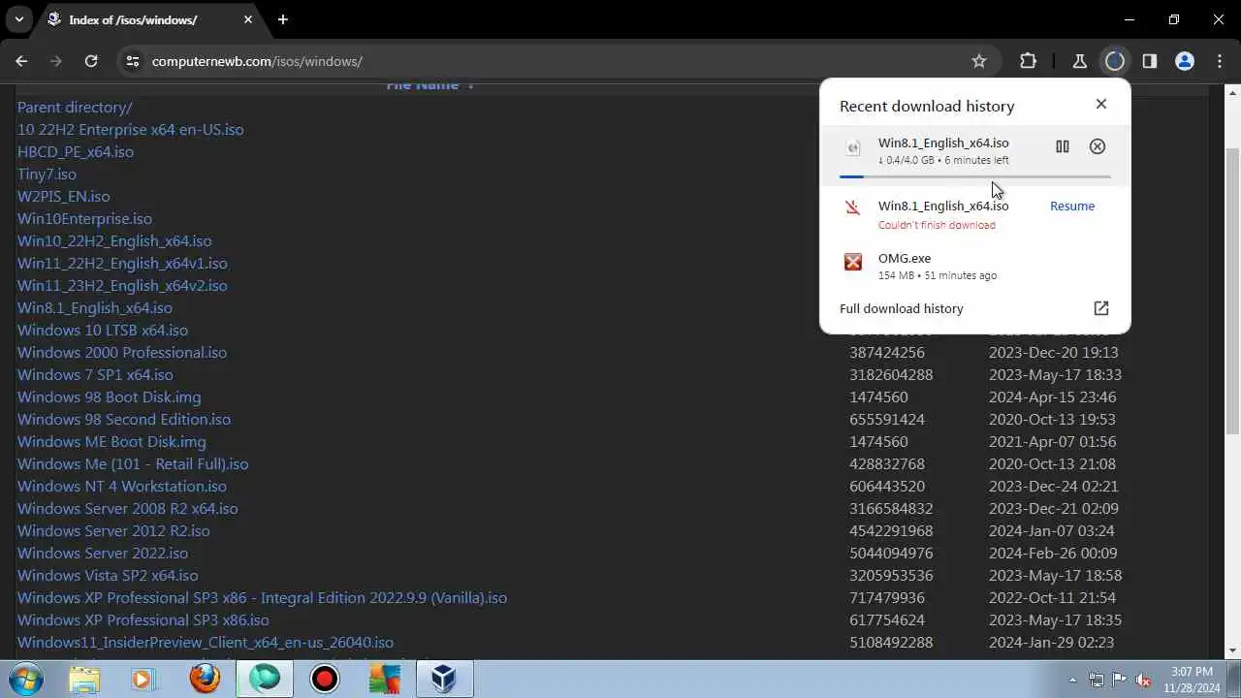
Task: Download Windows ME Boot Disk.img
Action: [111, 442]
